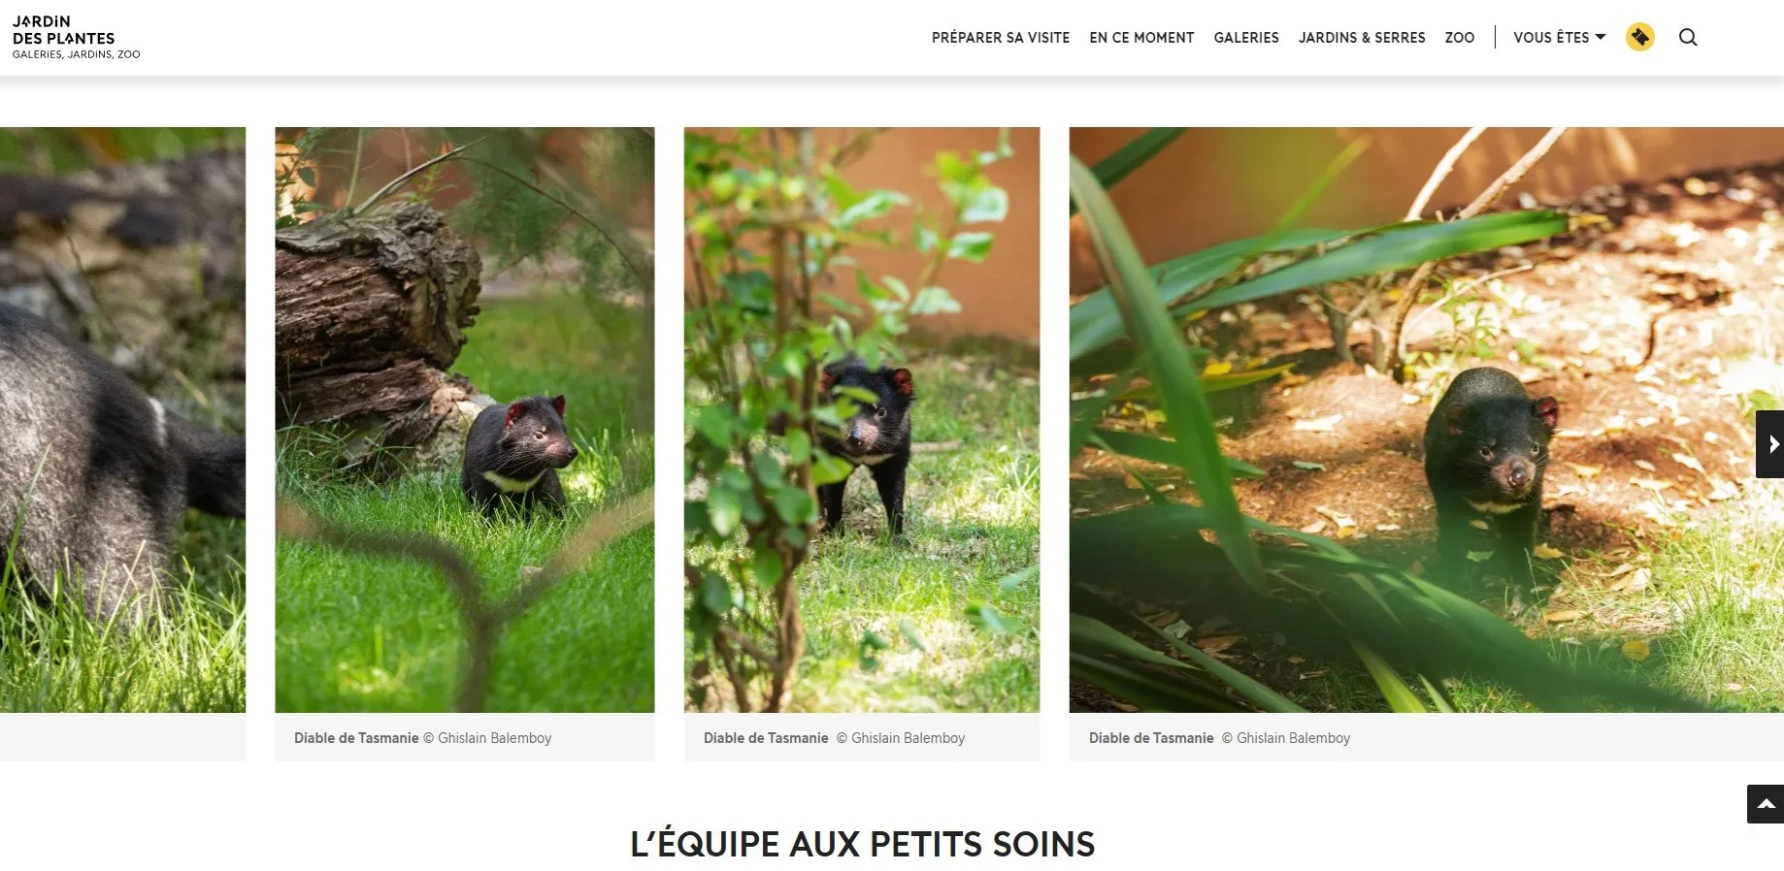Open the yellow ticket booking icon
This screenshot has width=1784, height=871.
point(1639,37)
